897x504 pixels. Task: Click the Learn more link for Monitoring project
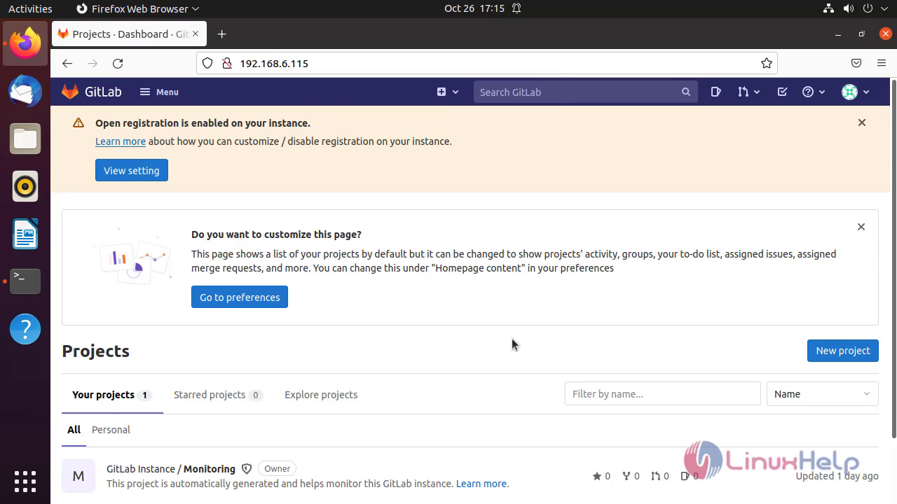tap(482, 484)
